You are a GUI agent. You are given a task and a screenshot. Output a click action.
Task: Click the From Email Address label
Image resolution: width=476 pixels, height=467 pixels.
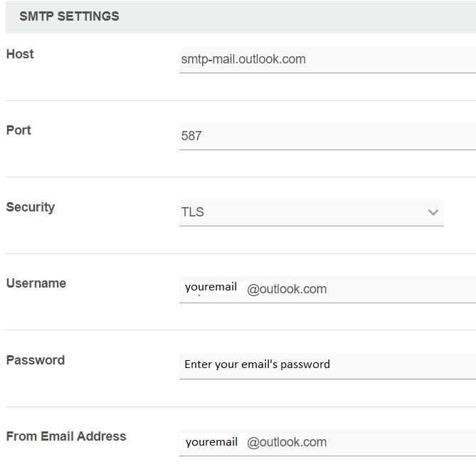(x=66, y=436)
